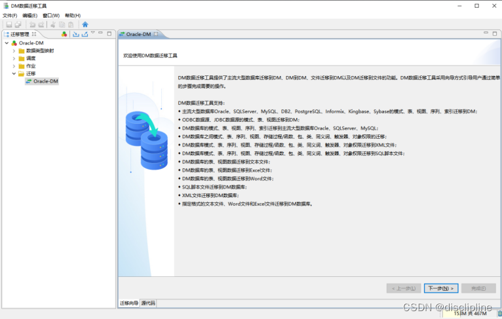Image resolution: width=502 pixels, height=319 pixels.
Task: Click the 下一步(N) > button
Action: (x=441, y=288)
